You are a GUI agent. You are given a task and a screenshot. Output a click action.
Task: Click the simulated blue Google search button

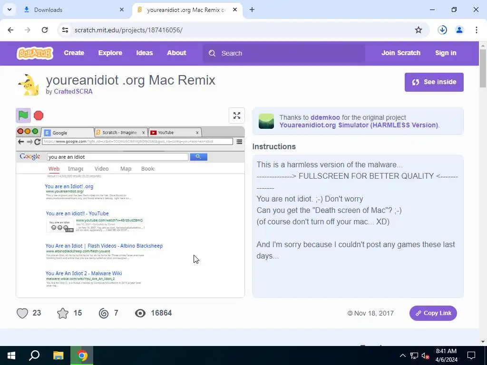[x=198, y=157]
